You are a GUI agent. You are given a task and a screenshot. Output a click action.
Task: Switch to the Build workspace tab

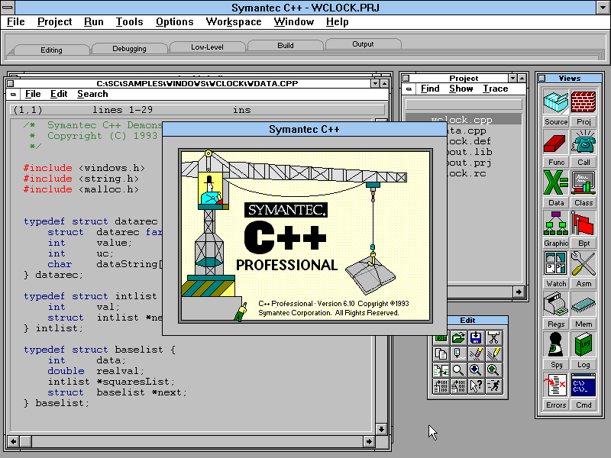pos(285,45)
